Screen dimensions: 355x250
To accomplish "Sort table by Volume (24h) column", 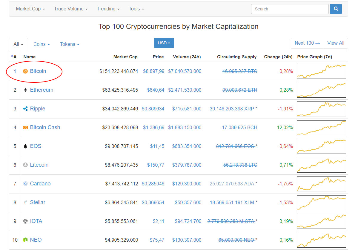I will point(187,57).
